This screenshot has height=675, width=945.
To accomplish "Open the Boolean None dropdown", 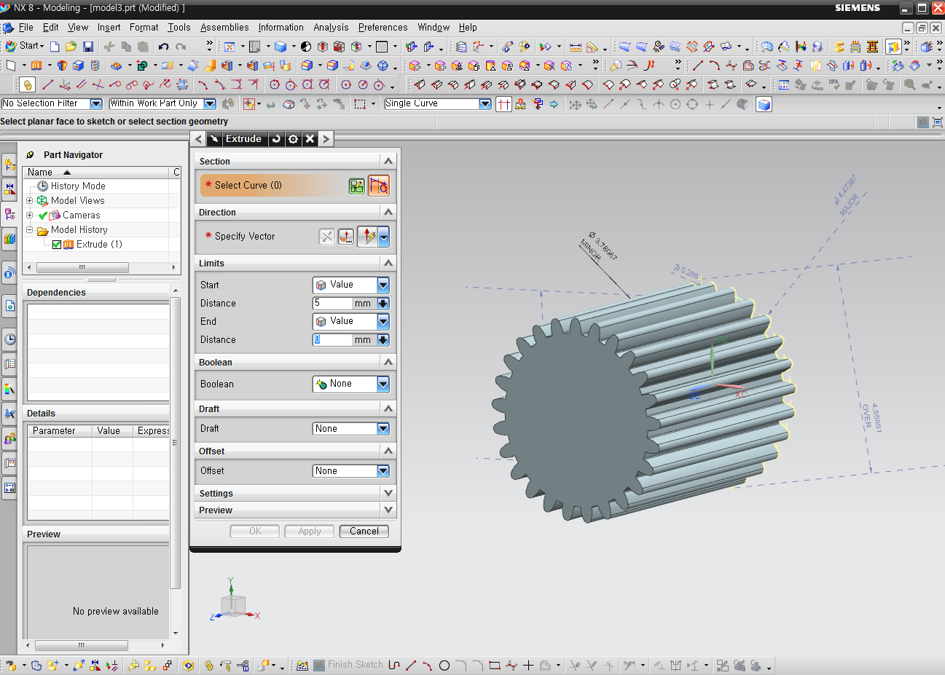I will click(x=383, y=384).
